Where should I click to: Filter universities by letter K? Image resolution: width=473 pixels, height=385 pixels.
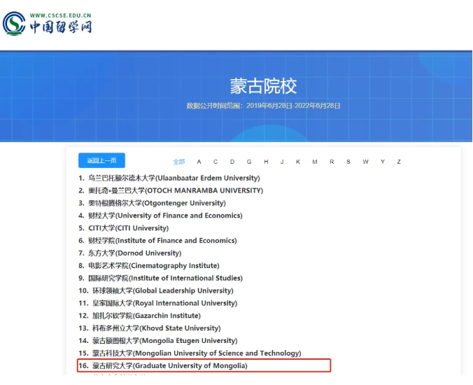(298, 162)
